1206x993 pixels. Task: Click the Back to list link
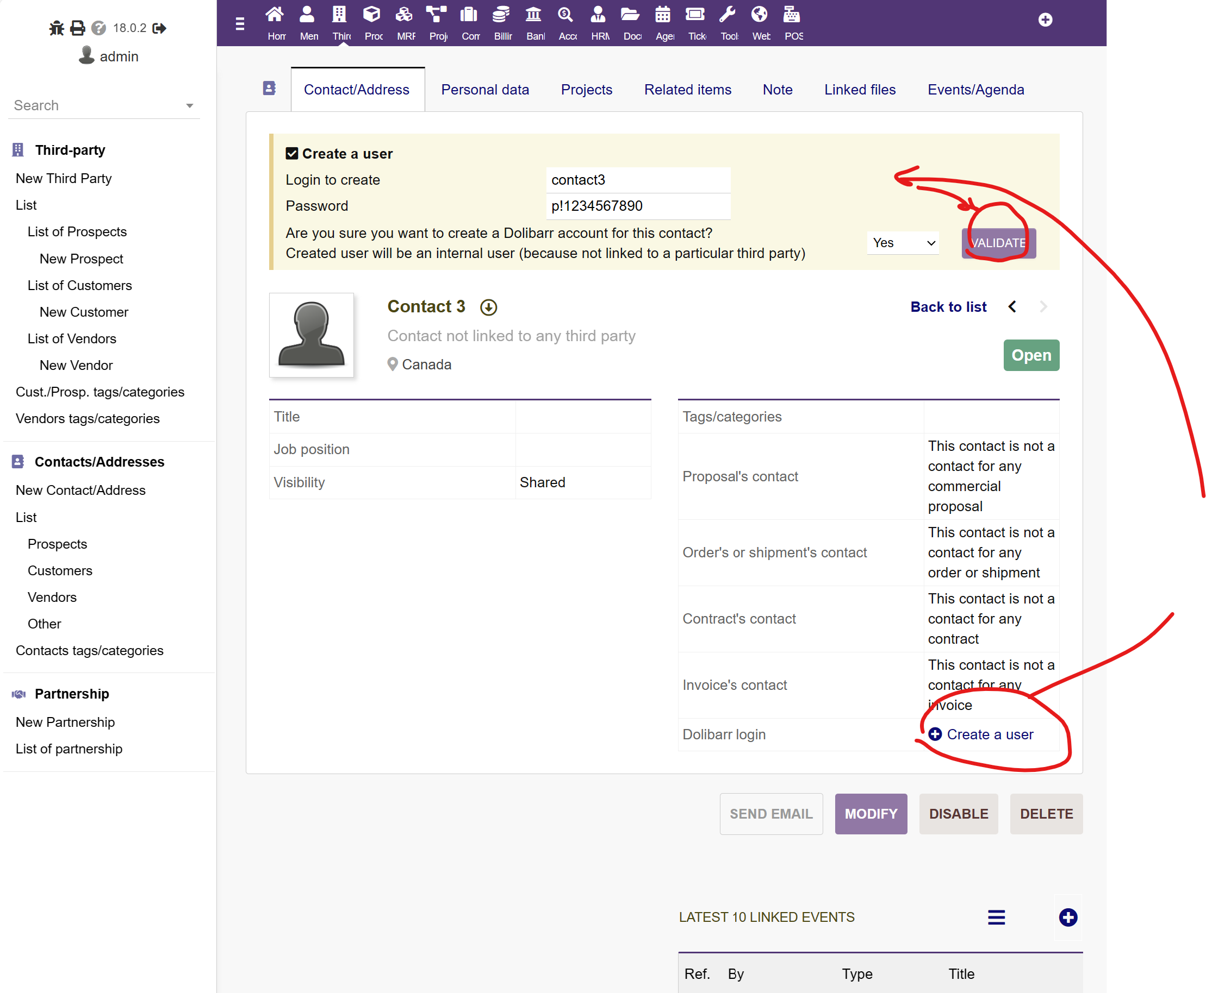(948, 307)
